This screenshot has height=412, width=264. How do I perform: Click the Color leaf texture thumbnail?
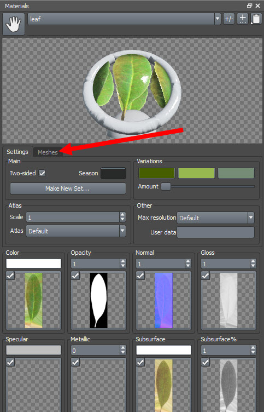33,300
